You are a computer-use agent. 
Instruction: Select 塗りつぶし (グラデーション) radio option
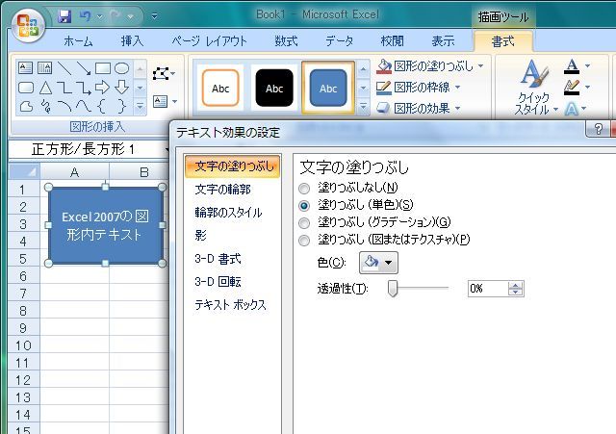pyautogui.click(x=304, y=222)
